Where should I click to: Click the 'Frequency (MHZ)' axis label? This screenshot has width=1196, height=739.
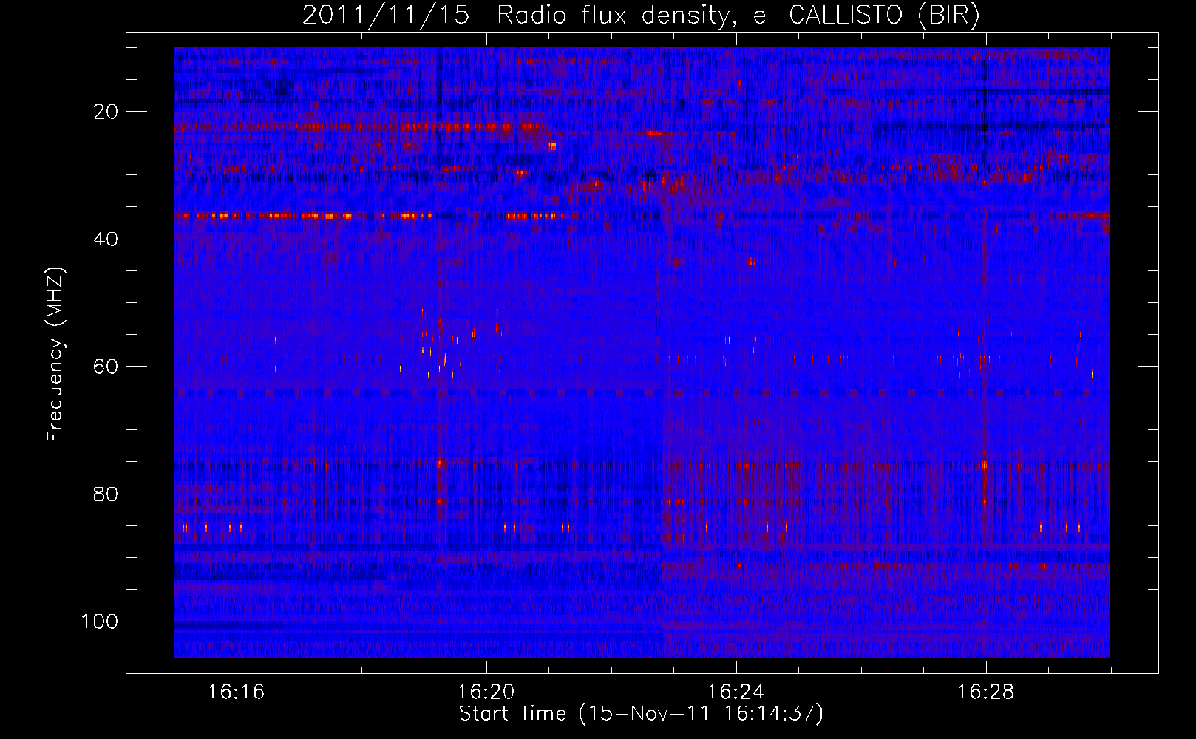[x=55, y=354]
